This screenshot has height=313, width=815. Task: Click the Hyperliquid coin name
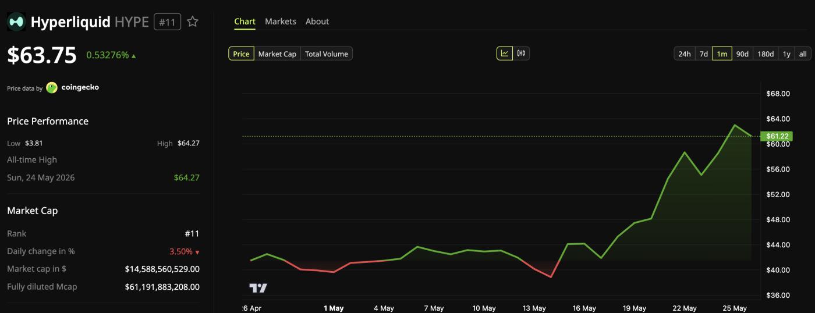point(70,22)
